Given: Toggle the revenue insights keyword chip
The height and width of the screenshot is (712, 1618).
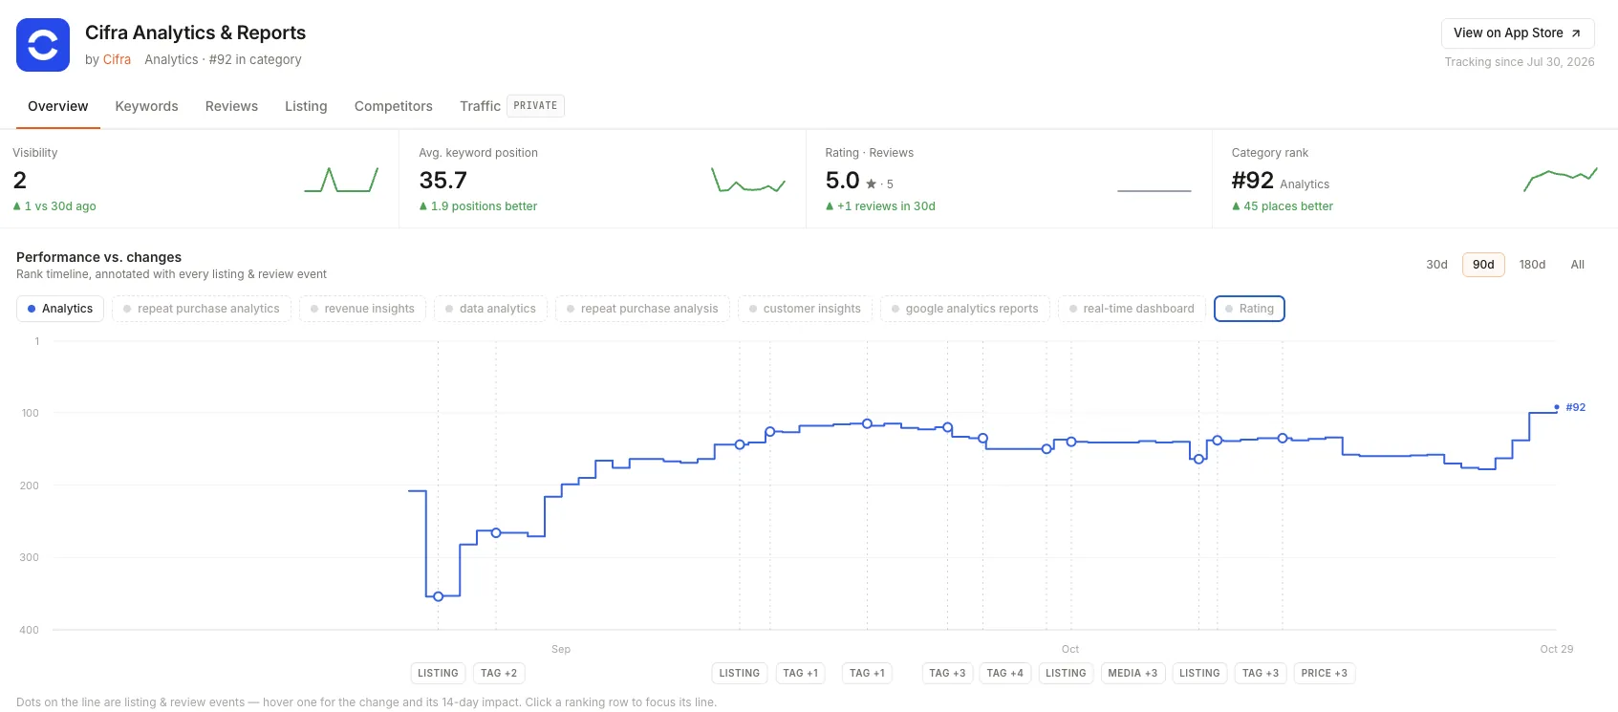Looking at the screenshot, I should (x=362, y=309).
